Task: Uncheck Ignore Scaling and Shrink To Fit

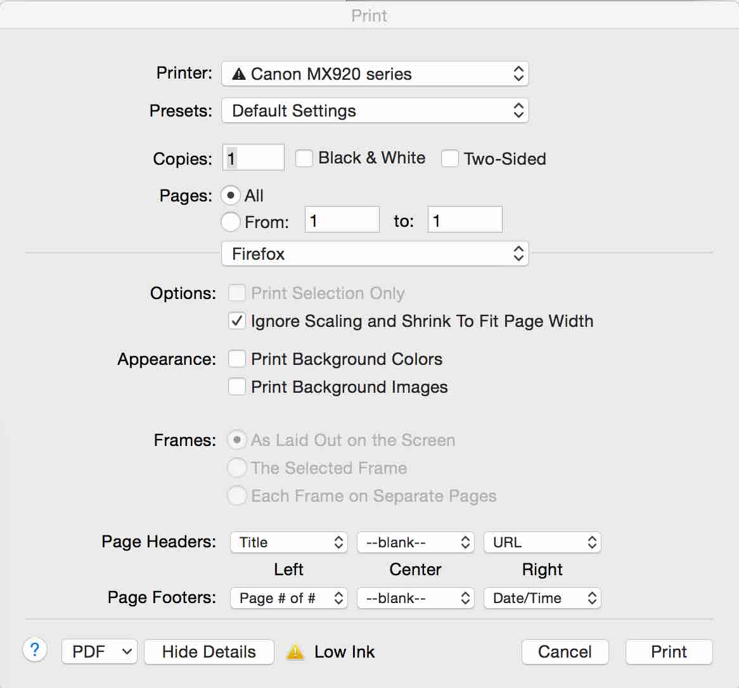Action: (x=236, y=321)
